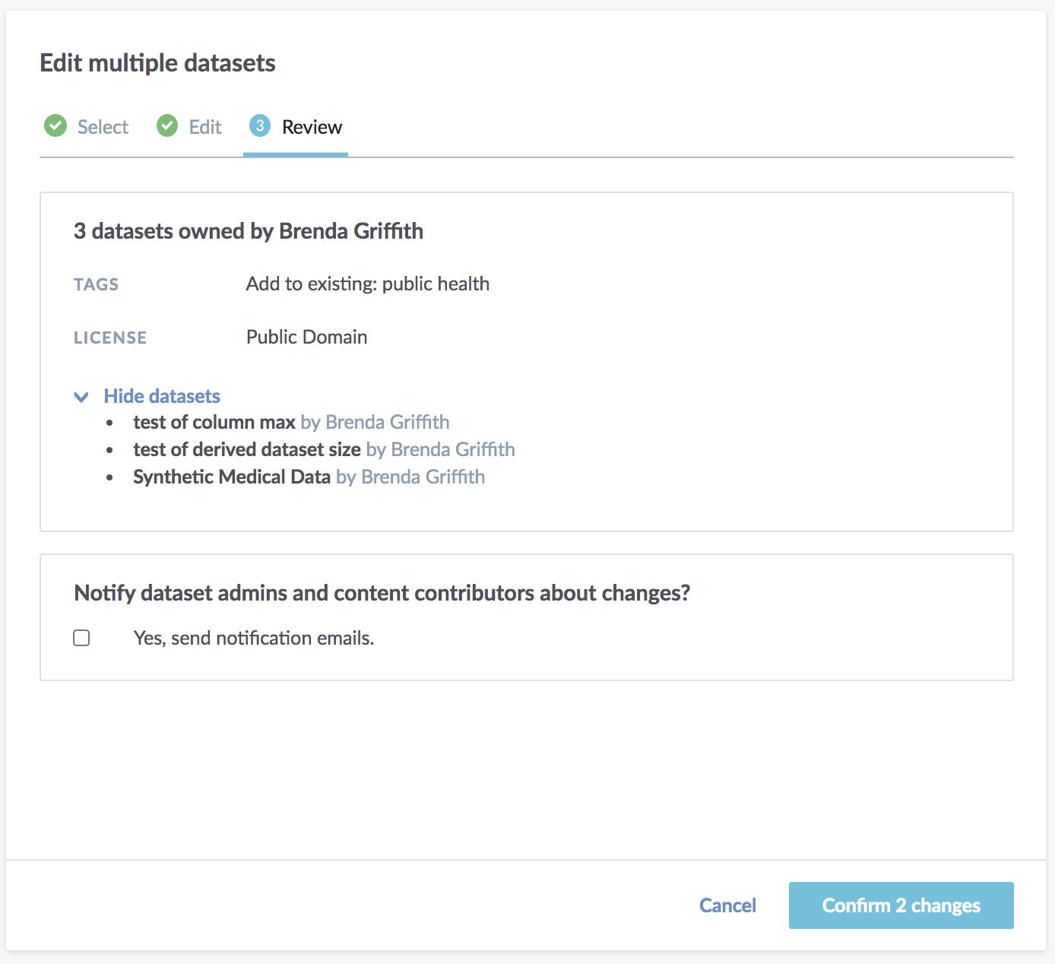Click the 'Yes, send notification emails.' label
This screenshot has height=964, width=1055.
pos(254,638)
